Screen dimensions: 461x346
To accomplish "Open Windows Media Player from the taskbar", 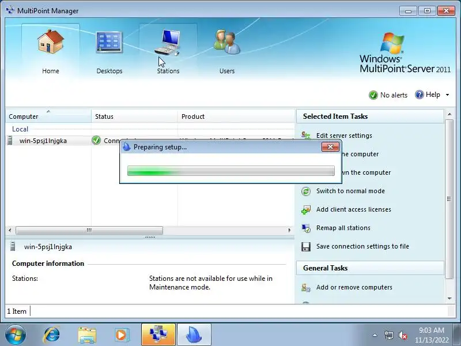I will coord(121,335).
